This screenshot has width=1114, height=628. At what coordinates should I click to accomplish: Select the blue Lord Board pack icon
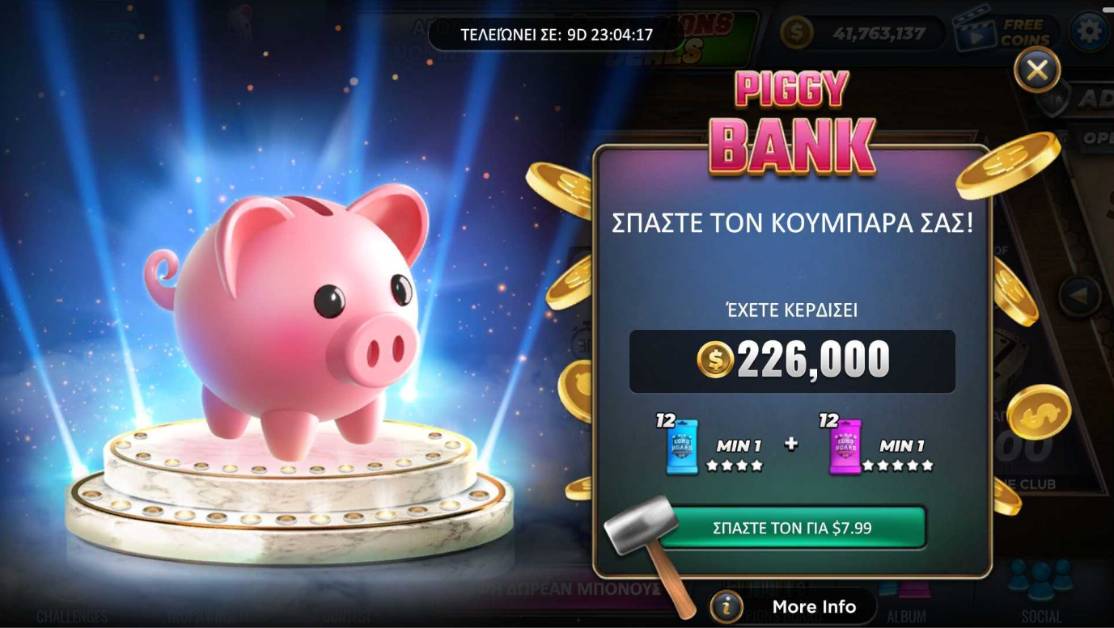(x=682, y=446)
